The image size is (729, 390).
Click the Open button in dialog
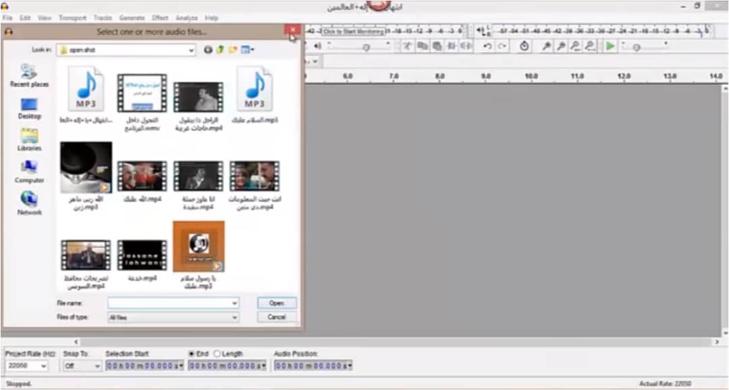tap(277, 303)
